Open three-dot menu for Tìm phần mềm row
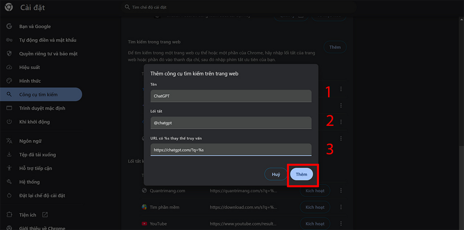This screenshot has width=464, height=230. point(341,207)
